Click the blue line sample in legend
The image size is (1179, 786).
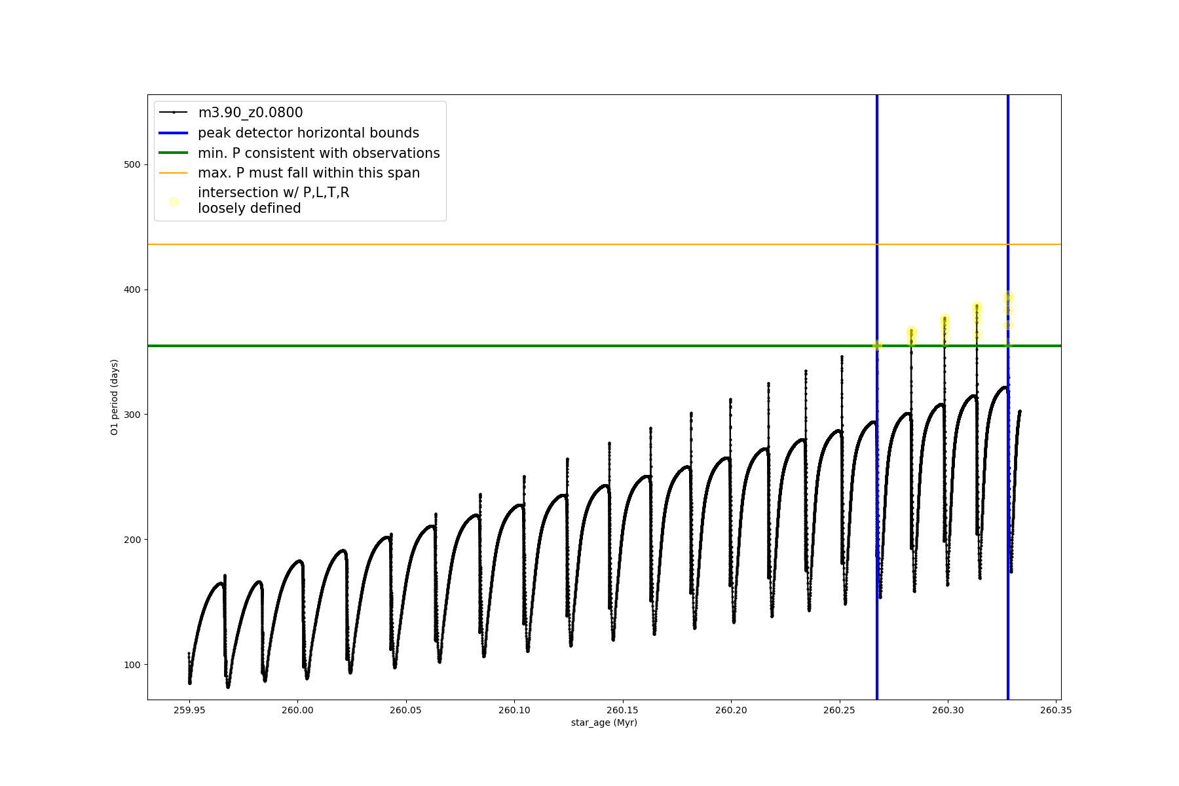click(174, 133)
